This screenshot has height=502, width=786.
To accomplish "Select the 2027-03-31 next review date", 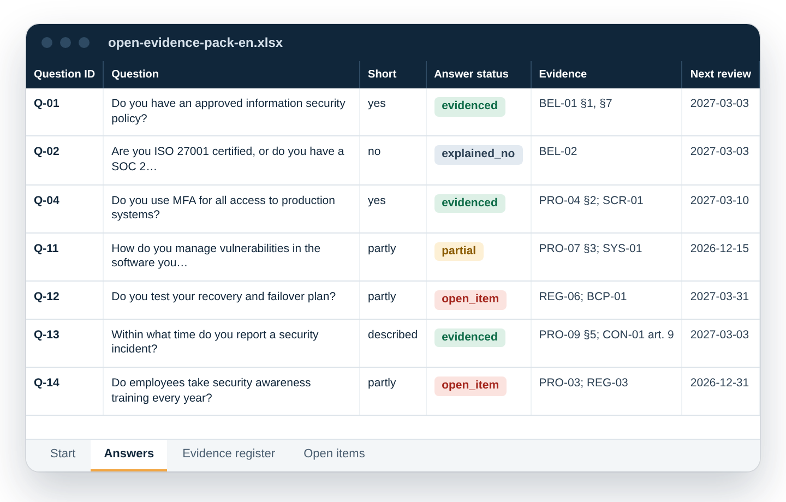I will tap(720, 300).
